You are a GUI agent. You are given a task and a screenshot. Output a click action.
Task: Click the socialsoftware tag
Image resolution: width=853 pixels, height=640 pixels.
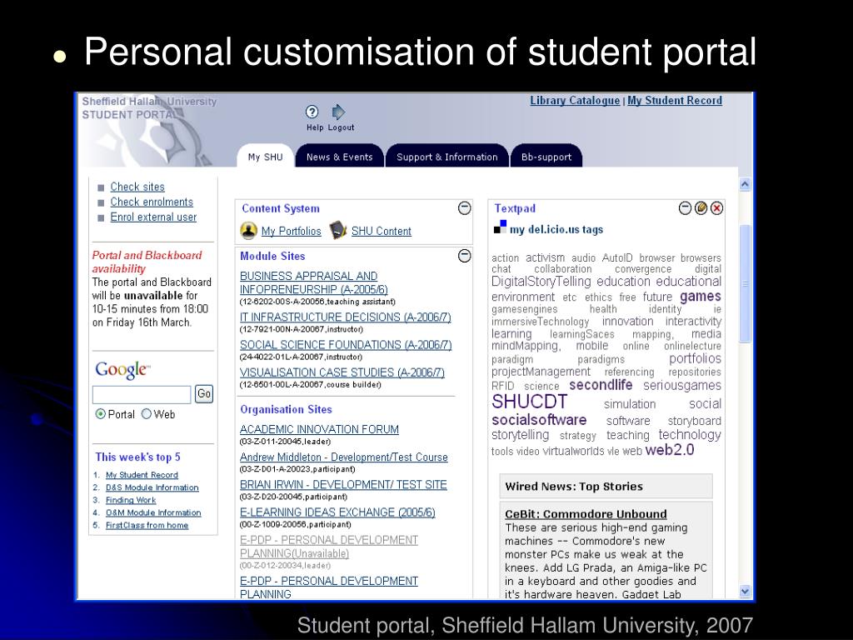[539, 420]
